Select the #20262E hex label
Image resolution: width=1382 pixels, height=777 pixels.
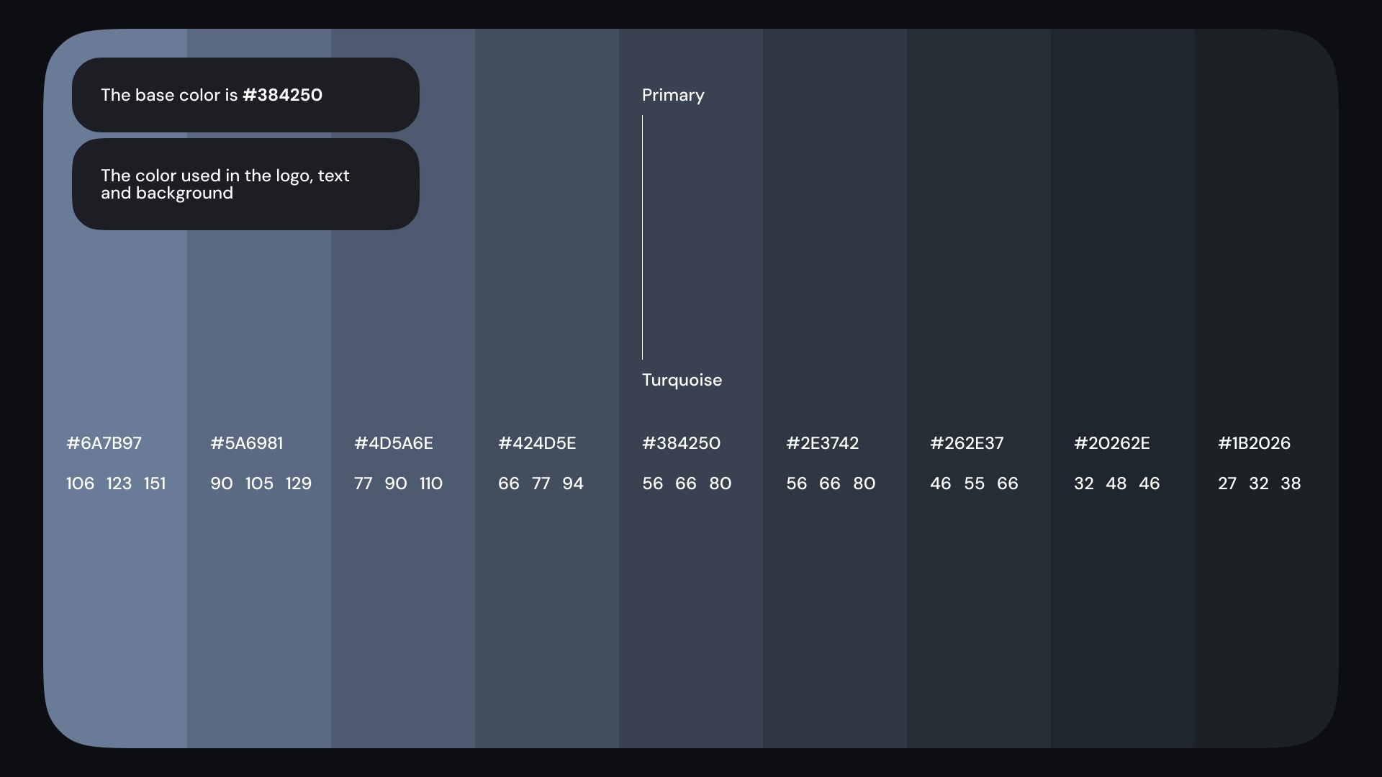1111,443
